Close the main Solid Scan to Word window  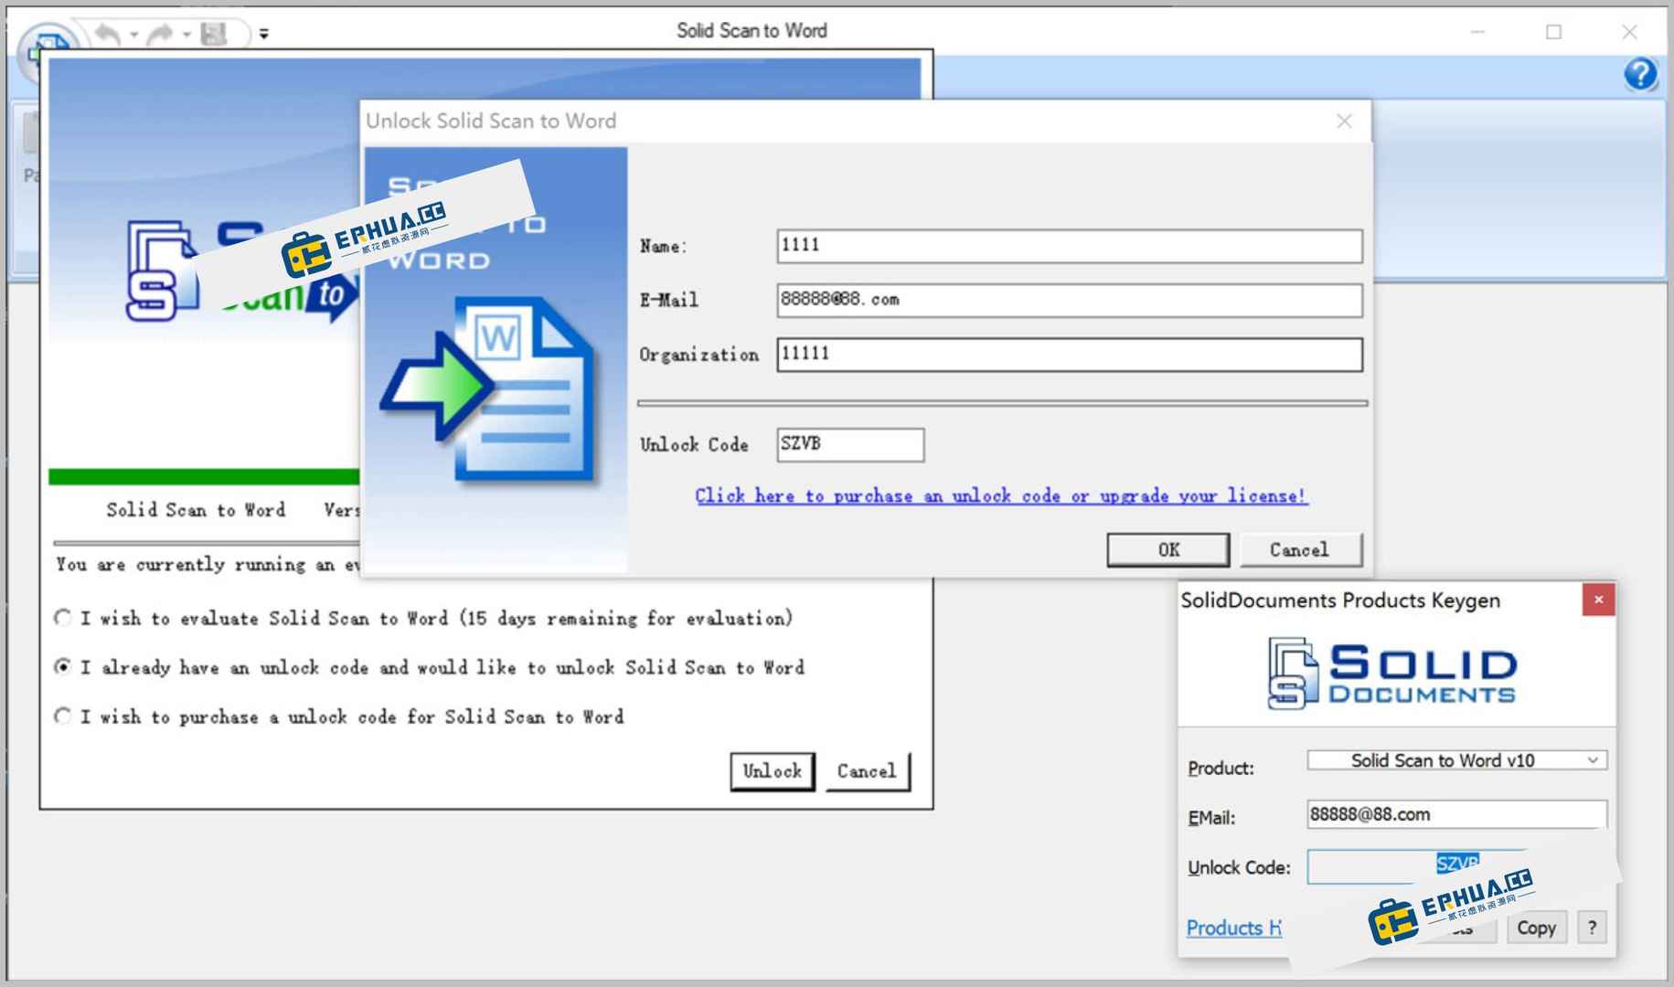tap(1629, 32)
